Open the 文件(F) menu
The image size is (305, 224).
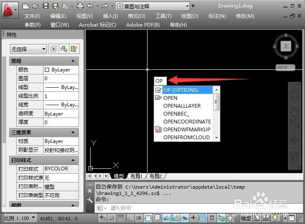pyautogui.click(x=32, y=16)
